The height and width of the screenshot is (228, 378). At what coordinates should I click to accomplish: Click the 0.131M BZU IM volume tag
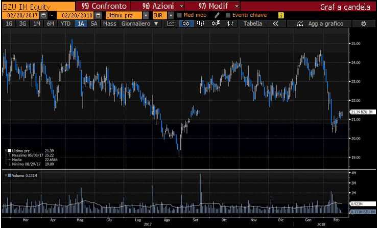tap(362, 212)
